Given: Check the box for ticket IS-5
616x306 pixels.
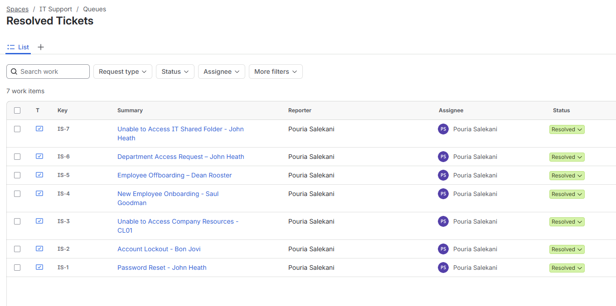Looking at the screenshot, I should pos(17,175).
